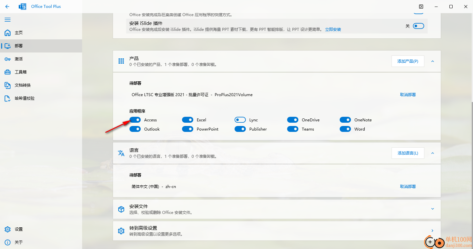Open 设置 in the sidebar
Image resolution: width=473 pixels, height=249 pixels.
click(x=41, y=229)
